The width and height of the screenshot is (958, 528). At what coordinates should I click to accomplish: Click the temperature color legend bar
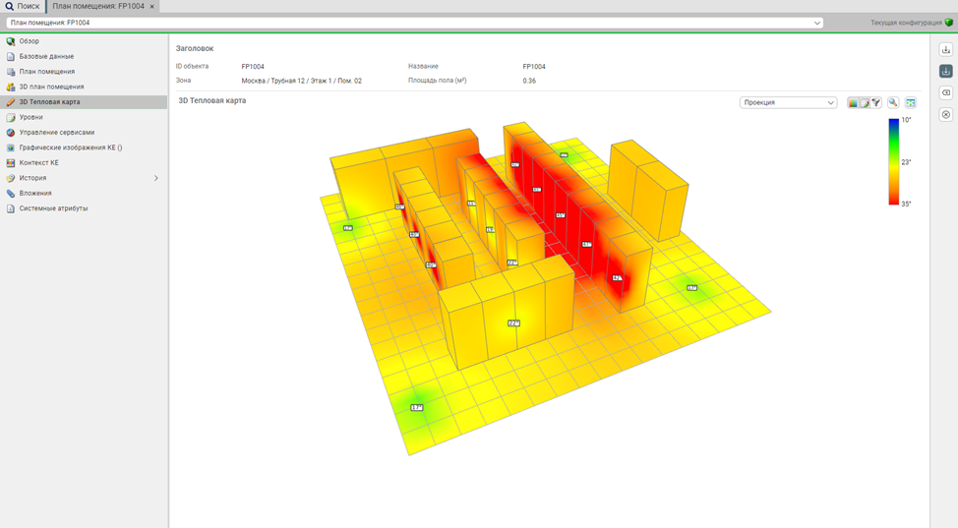[893, 161]
